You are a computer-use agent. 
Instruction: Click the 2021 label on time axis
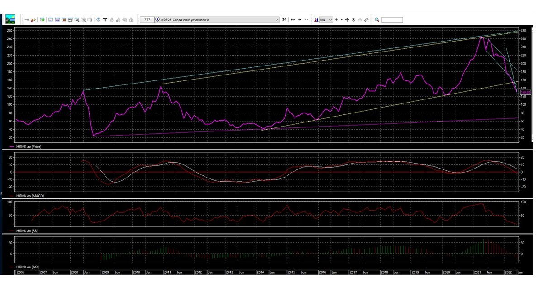pos(477,272)
